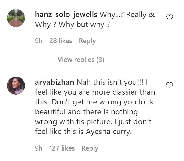Open aryabizhan's profile avatar

click(x=16, y=86)
